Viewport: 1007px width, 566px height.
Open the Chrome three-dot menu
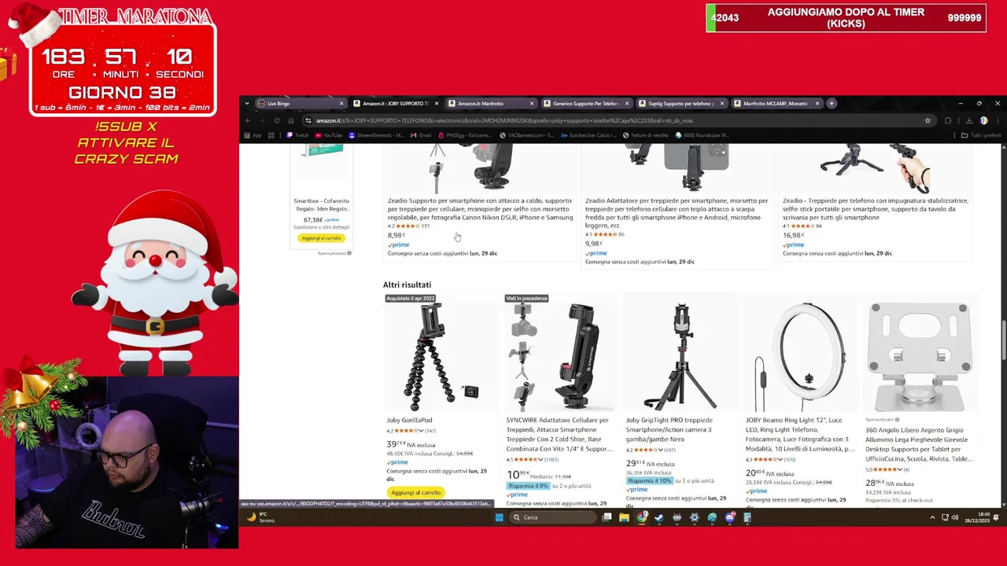point(998,120)
